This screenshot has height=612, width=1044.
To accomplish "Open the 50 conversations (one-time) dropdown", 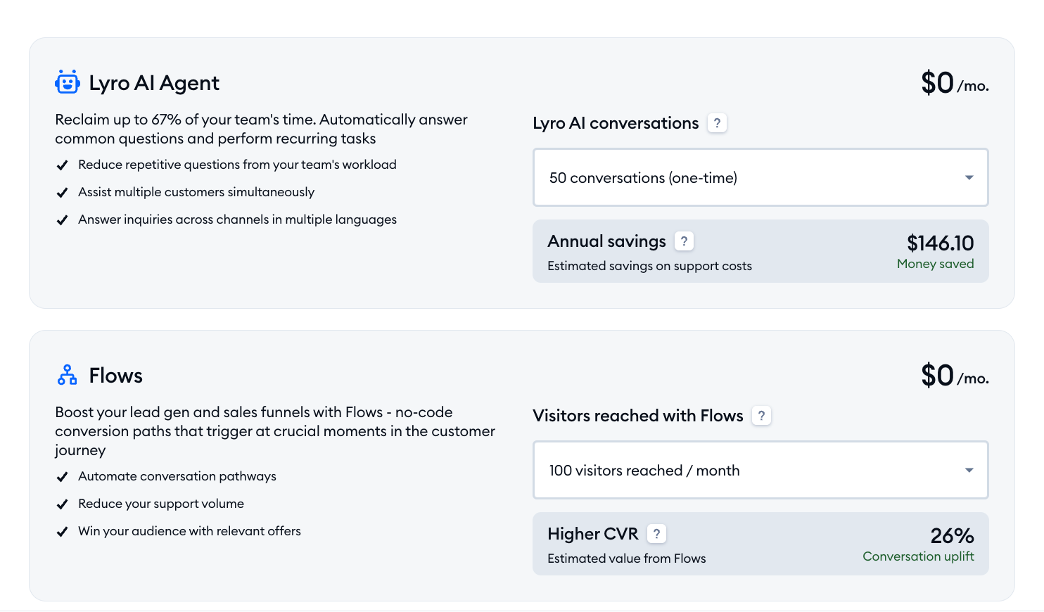I will click(760, 177).
